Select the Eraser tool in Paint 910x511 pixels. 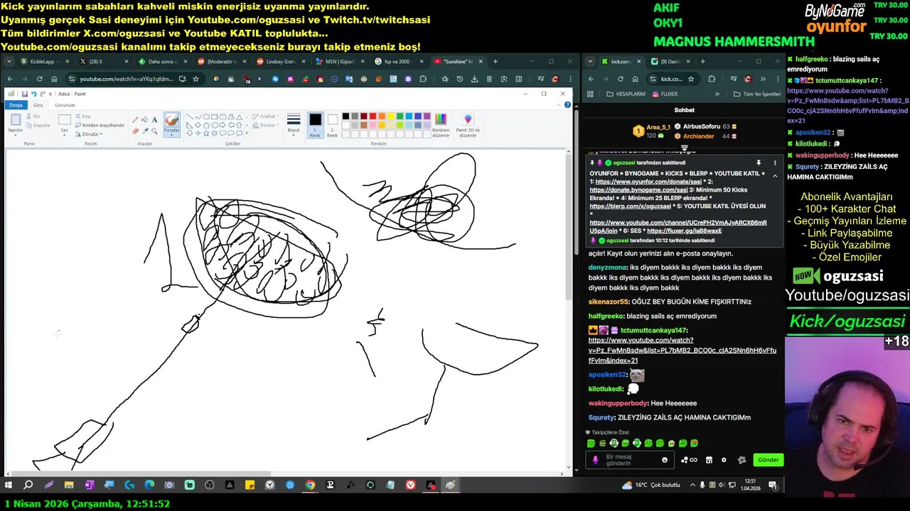pyautogui.click(x=136, y=131)
